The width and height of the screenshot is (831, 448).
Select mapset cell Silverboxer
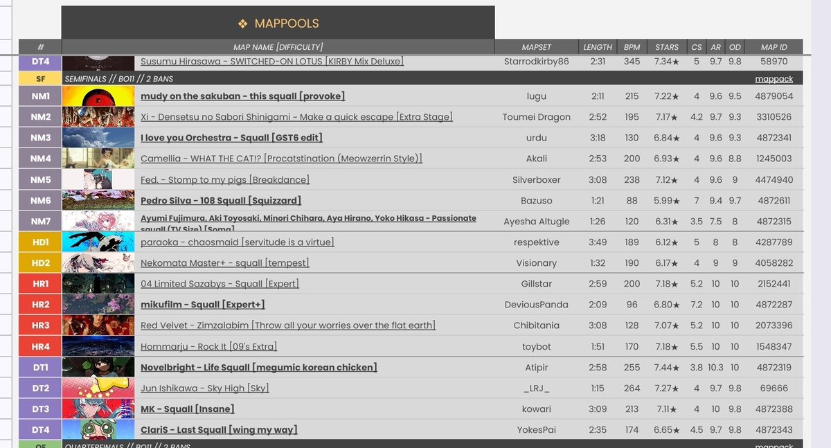(537, 180)
